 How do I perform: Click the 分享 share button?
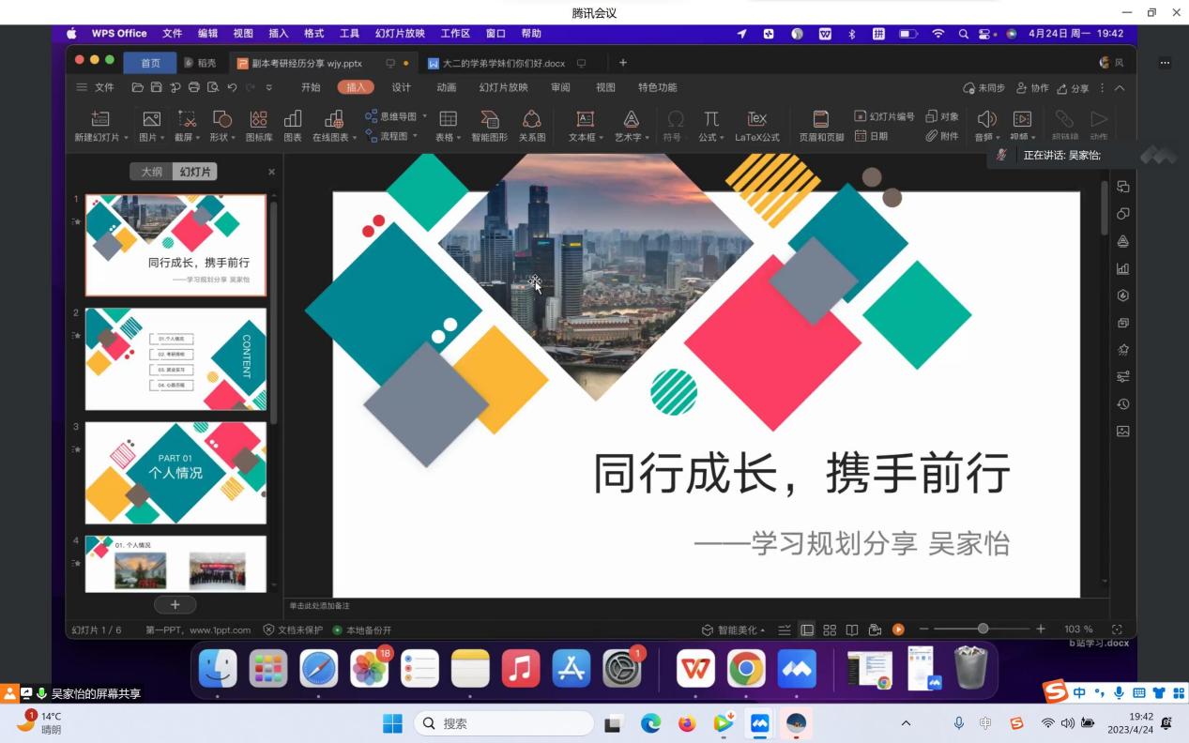[x=1073, y=88]
